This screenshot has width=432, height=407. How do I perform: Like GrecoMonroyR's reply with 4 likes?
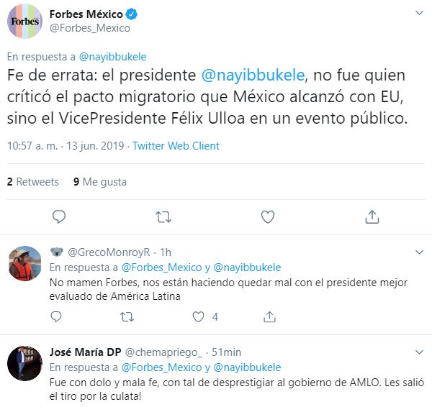(x=199, y=316)
